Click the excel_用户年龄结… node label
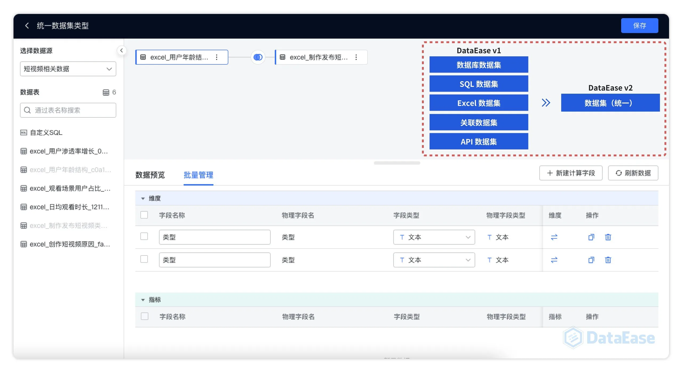The image size is (683, 372). (x=179, y=57)
